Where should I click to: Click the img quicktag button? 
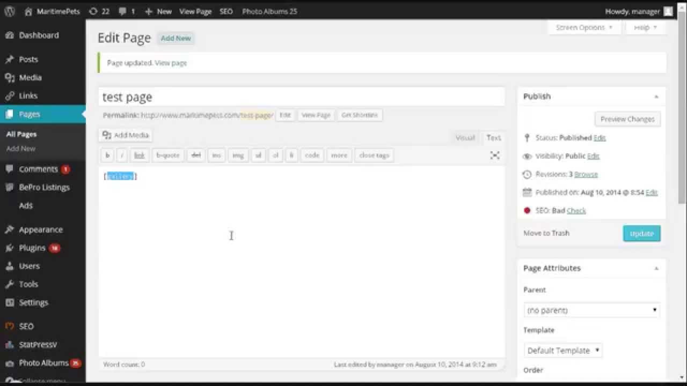click(x=238, y=155)
